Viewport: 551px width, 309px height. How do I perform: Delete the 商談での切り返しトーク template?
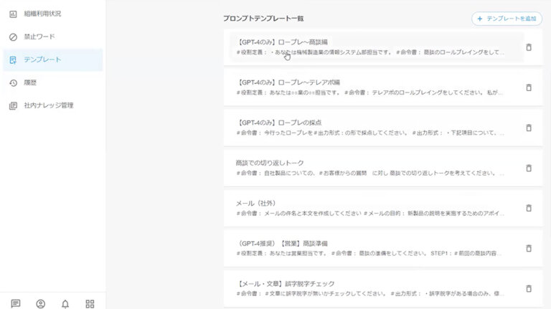(529, 168)
